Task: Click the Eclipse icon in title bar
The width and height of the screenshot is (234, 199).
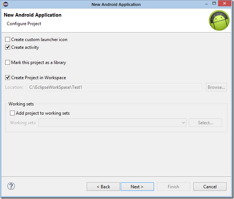Action: [x=6, y=4]
